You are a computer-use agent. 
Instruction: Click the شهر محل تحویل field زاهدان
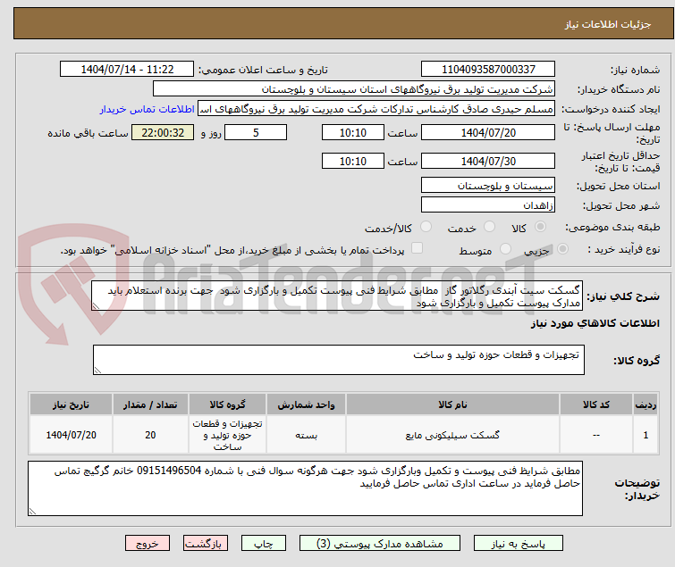(x=488, y=204)
